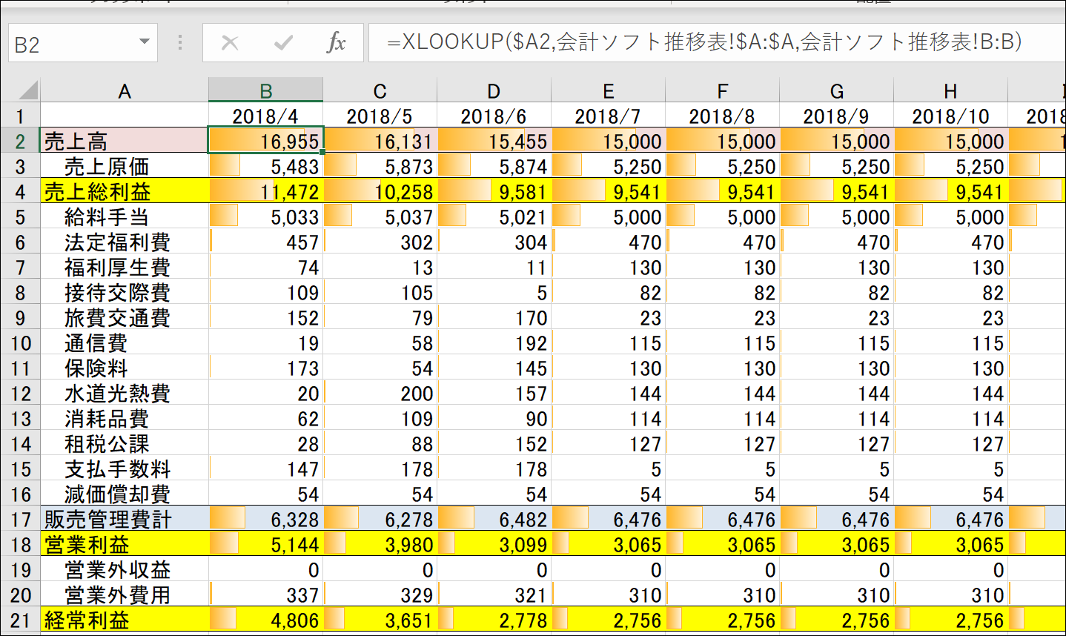This screenshot has width=1066, height=636.
Task: Select column B header
Action: tap(265, 91)
